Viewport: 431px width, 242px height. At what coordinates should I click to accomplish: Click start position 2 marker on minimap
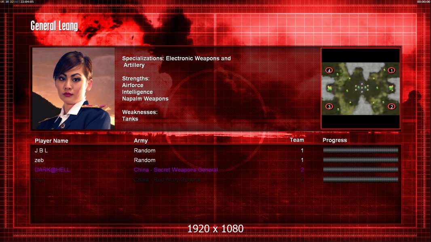391,106
